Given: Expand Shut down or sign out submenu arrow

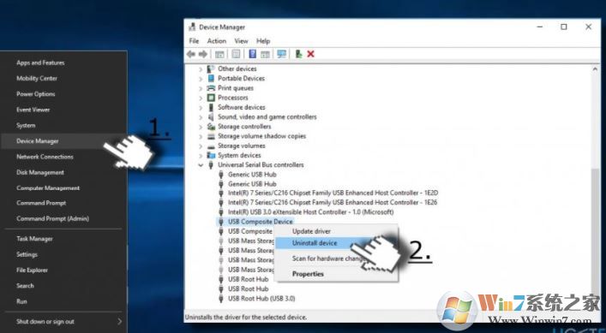Looking at the screenshot, I should coord(119,321).
